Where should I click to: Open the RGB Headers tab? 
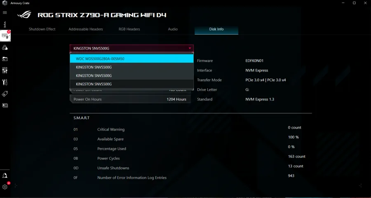(x=129, y=29)
